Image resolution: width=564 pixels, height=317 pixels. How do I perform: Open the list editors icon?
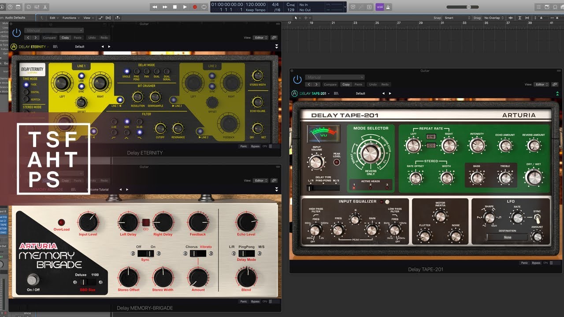pos(538,7)
